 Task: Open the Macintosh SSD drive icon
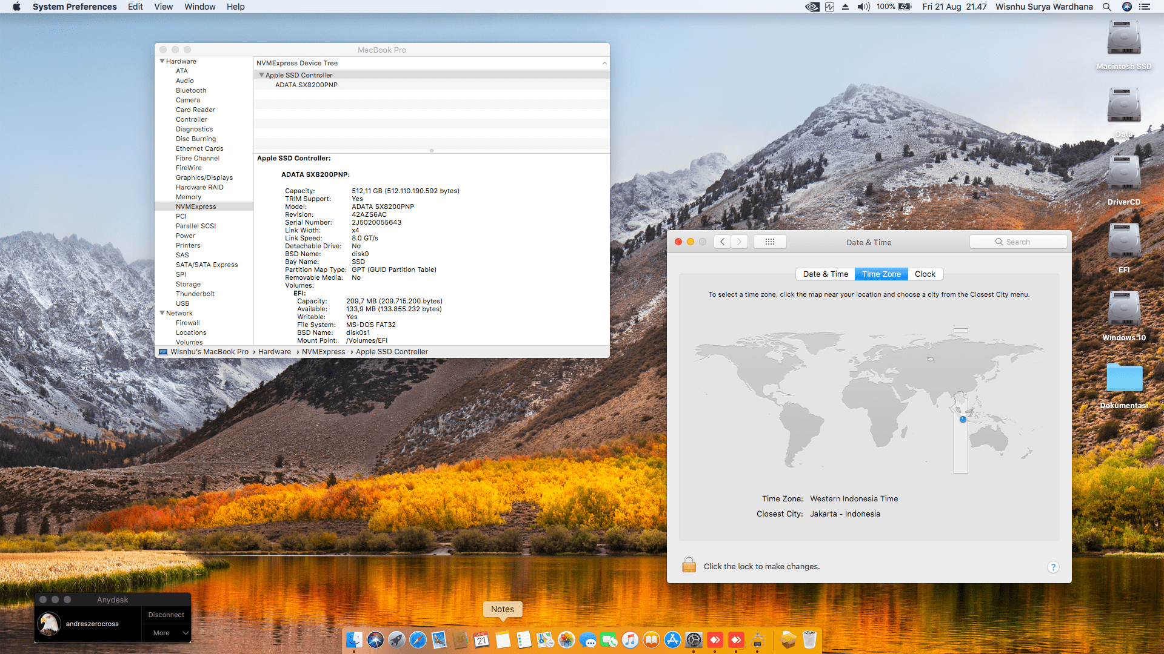coord(1123,39)
